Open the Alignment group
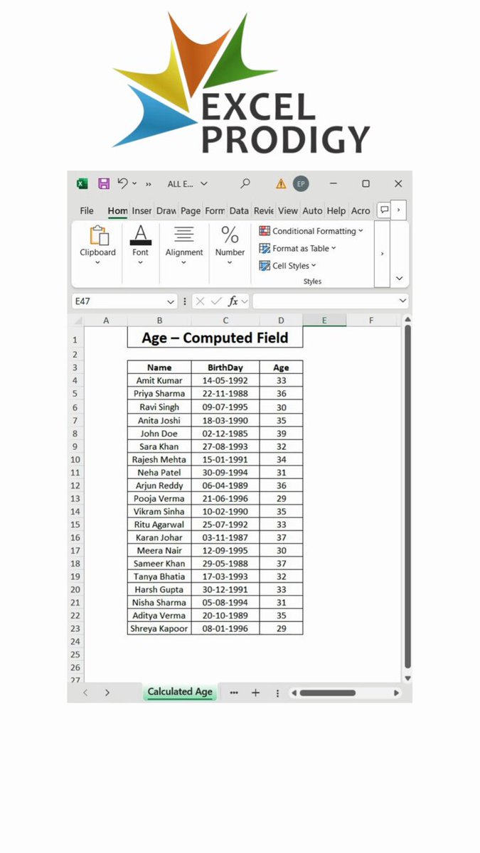 tap(184, 245)
